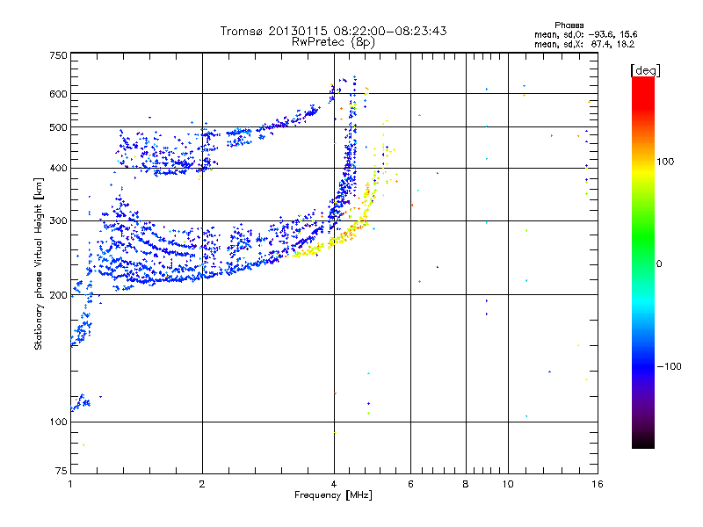Click the y-axis tick label '300'
This screenshot has height=527, width=703.
click(58, 220)
